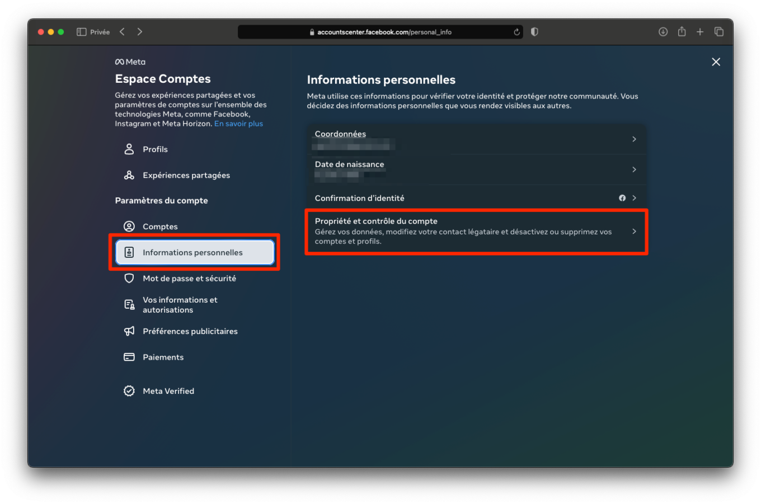This screenshot has height=504, width=761.
Task: Select Informations personnelles in sidebar
Action: click(195, 252)
